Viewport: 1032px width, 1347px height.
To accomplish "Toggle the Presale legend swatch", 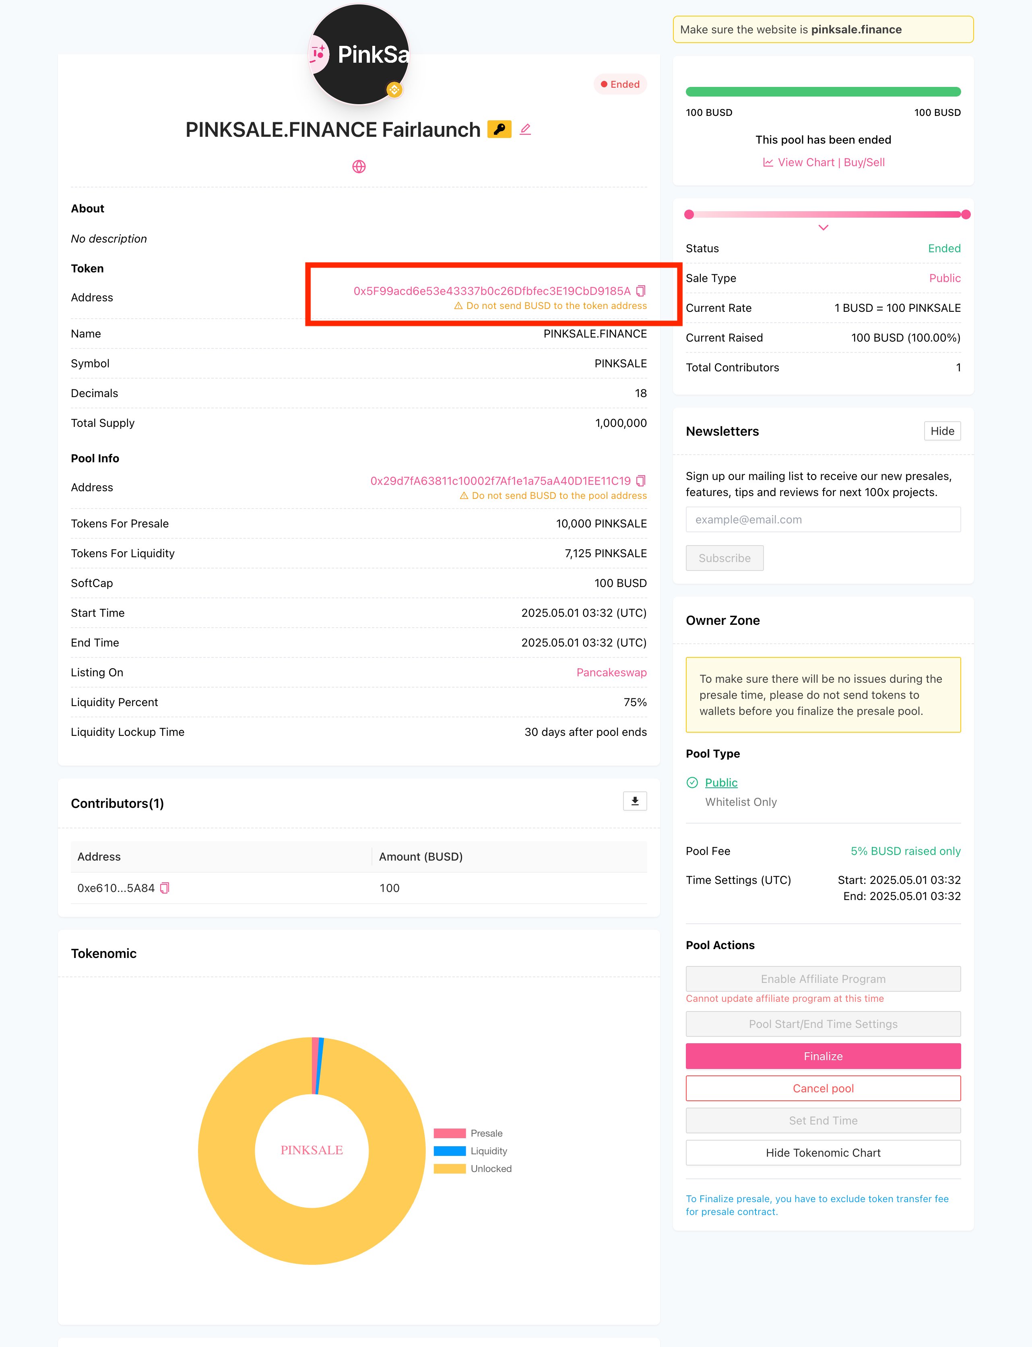I will click(450, 1133).
